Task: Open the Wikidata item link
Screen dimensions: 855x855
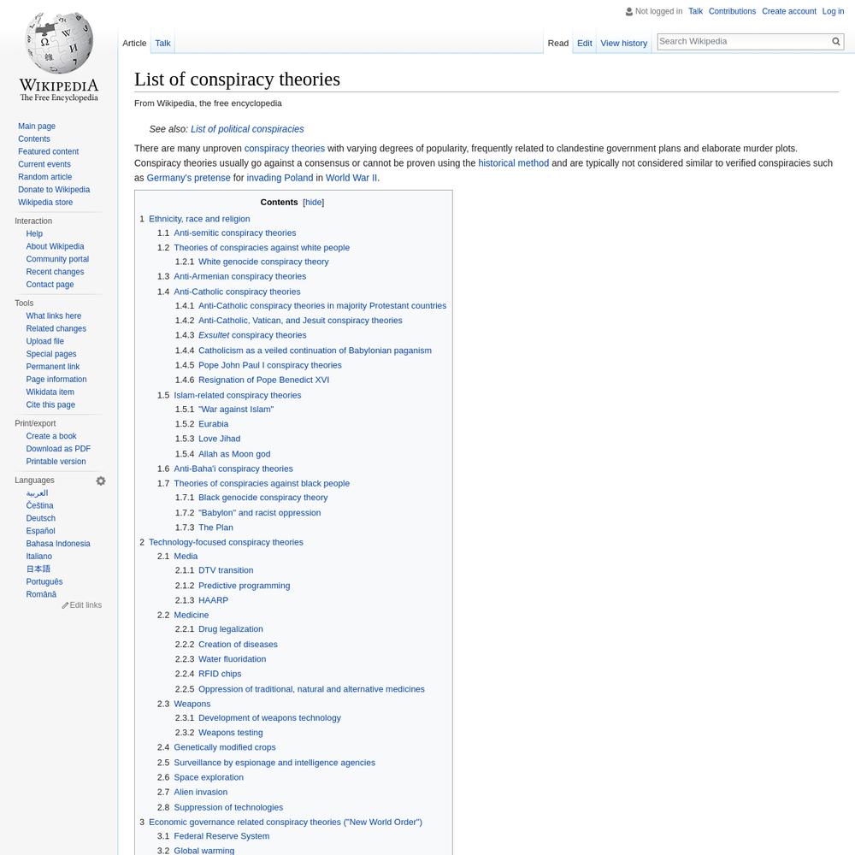Action: point(50,392)
